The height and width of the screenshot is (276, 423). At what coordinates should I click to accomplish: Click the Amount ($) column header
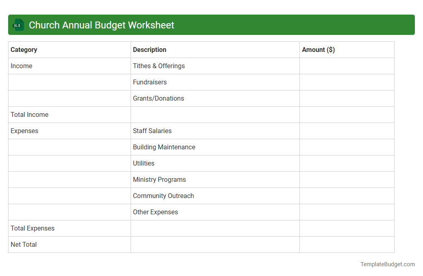pyautogui.click(x=319, y=50)
